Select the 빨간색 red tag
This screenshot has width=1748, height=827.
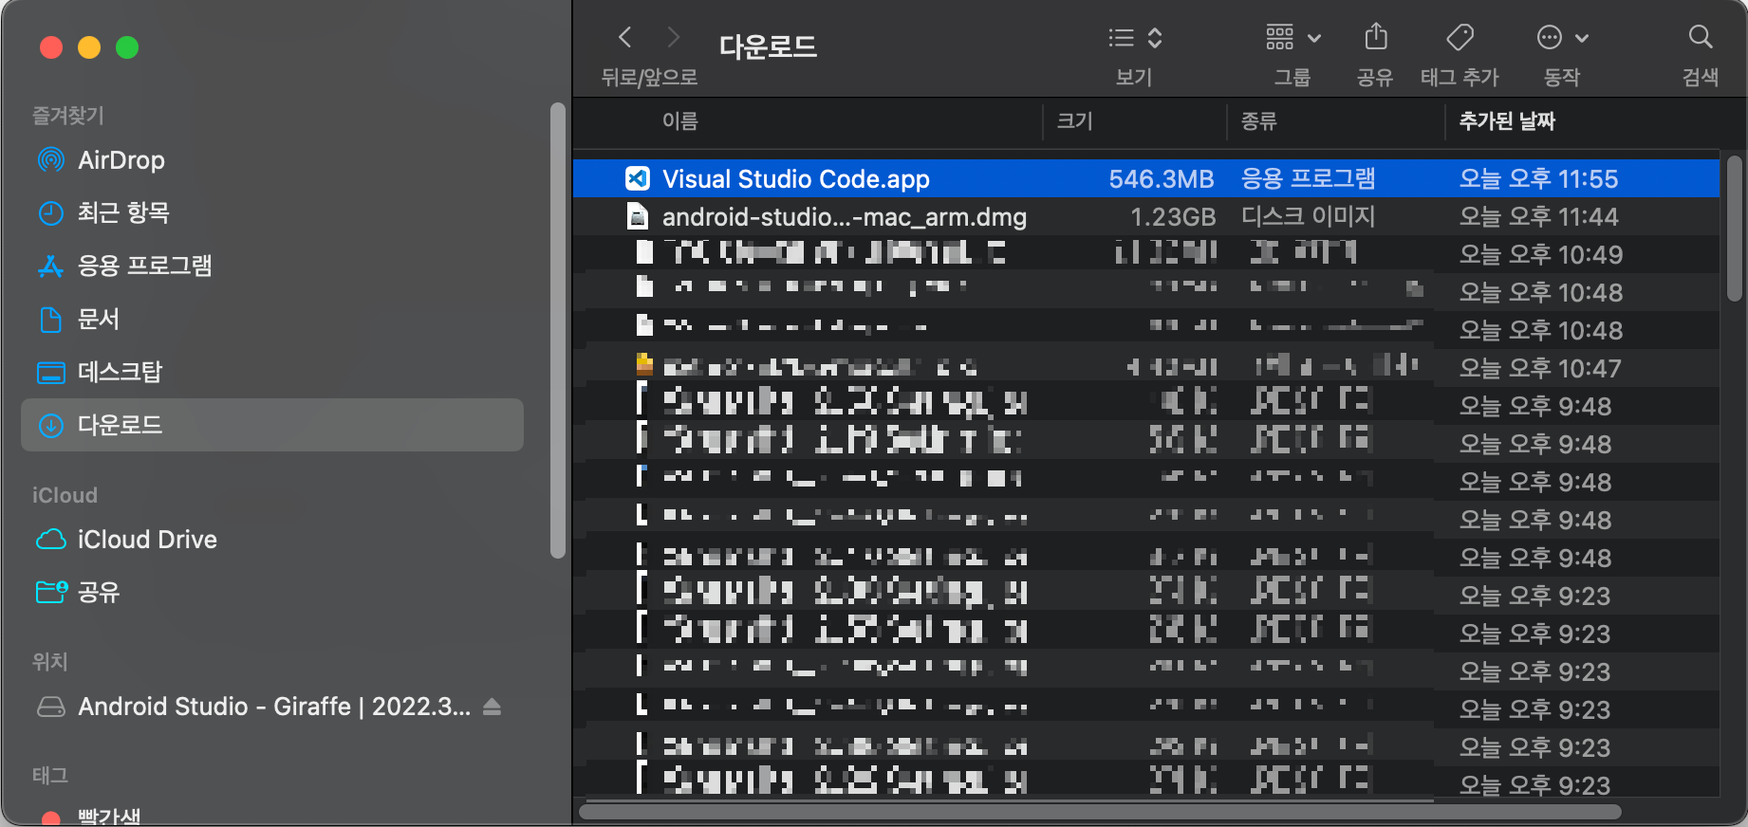coord(109,816)
